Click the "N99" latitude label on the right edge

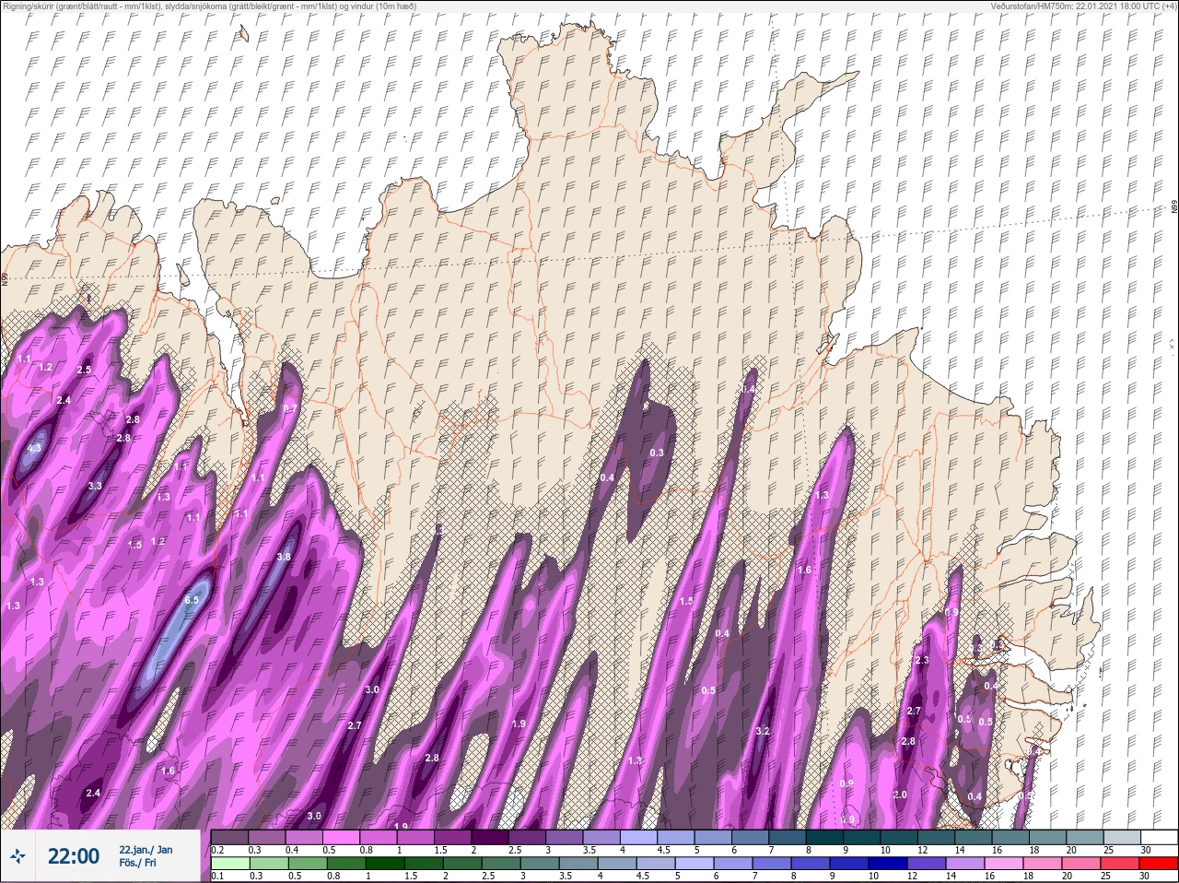pos(1174,208)
